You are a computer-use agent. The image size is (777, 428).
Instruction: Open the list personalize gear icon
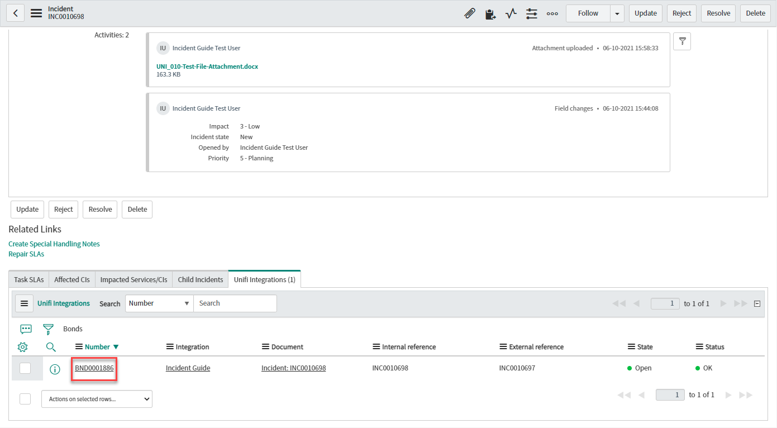23,347
